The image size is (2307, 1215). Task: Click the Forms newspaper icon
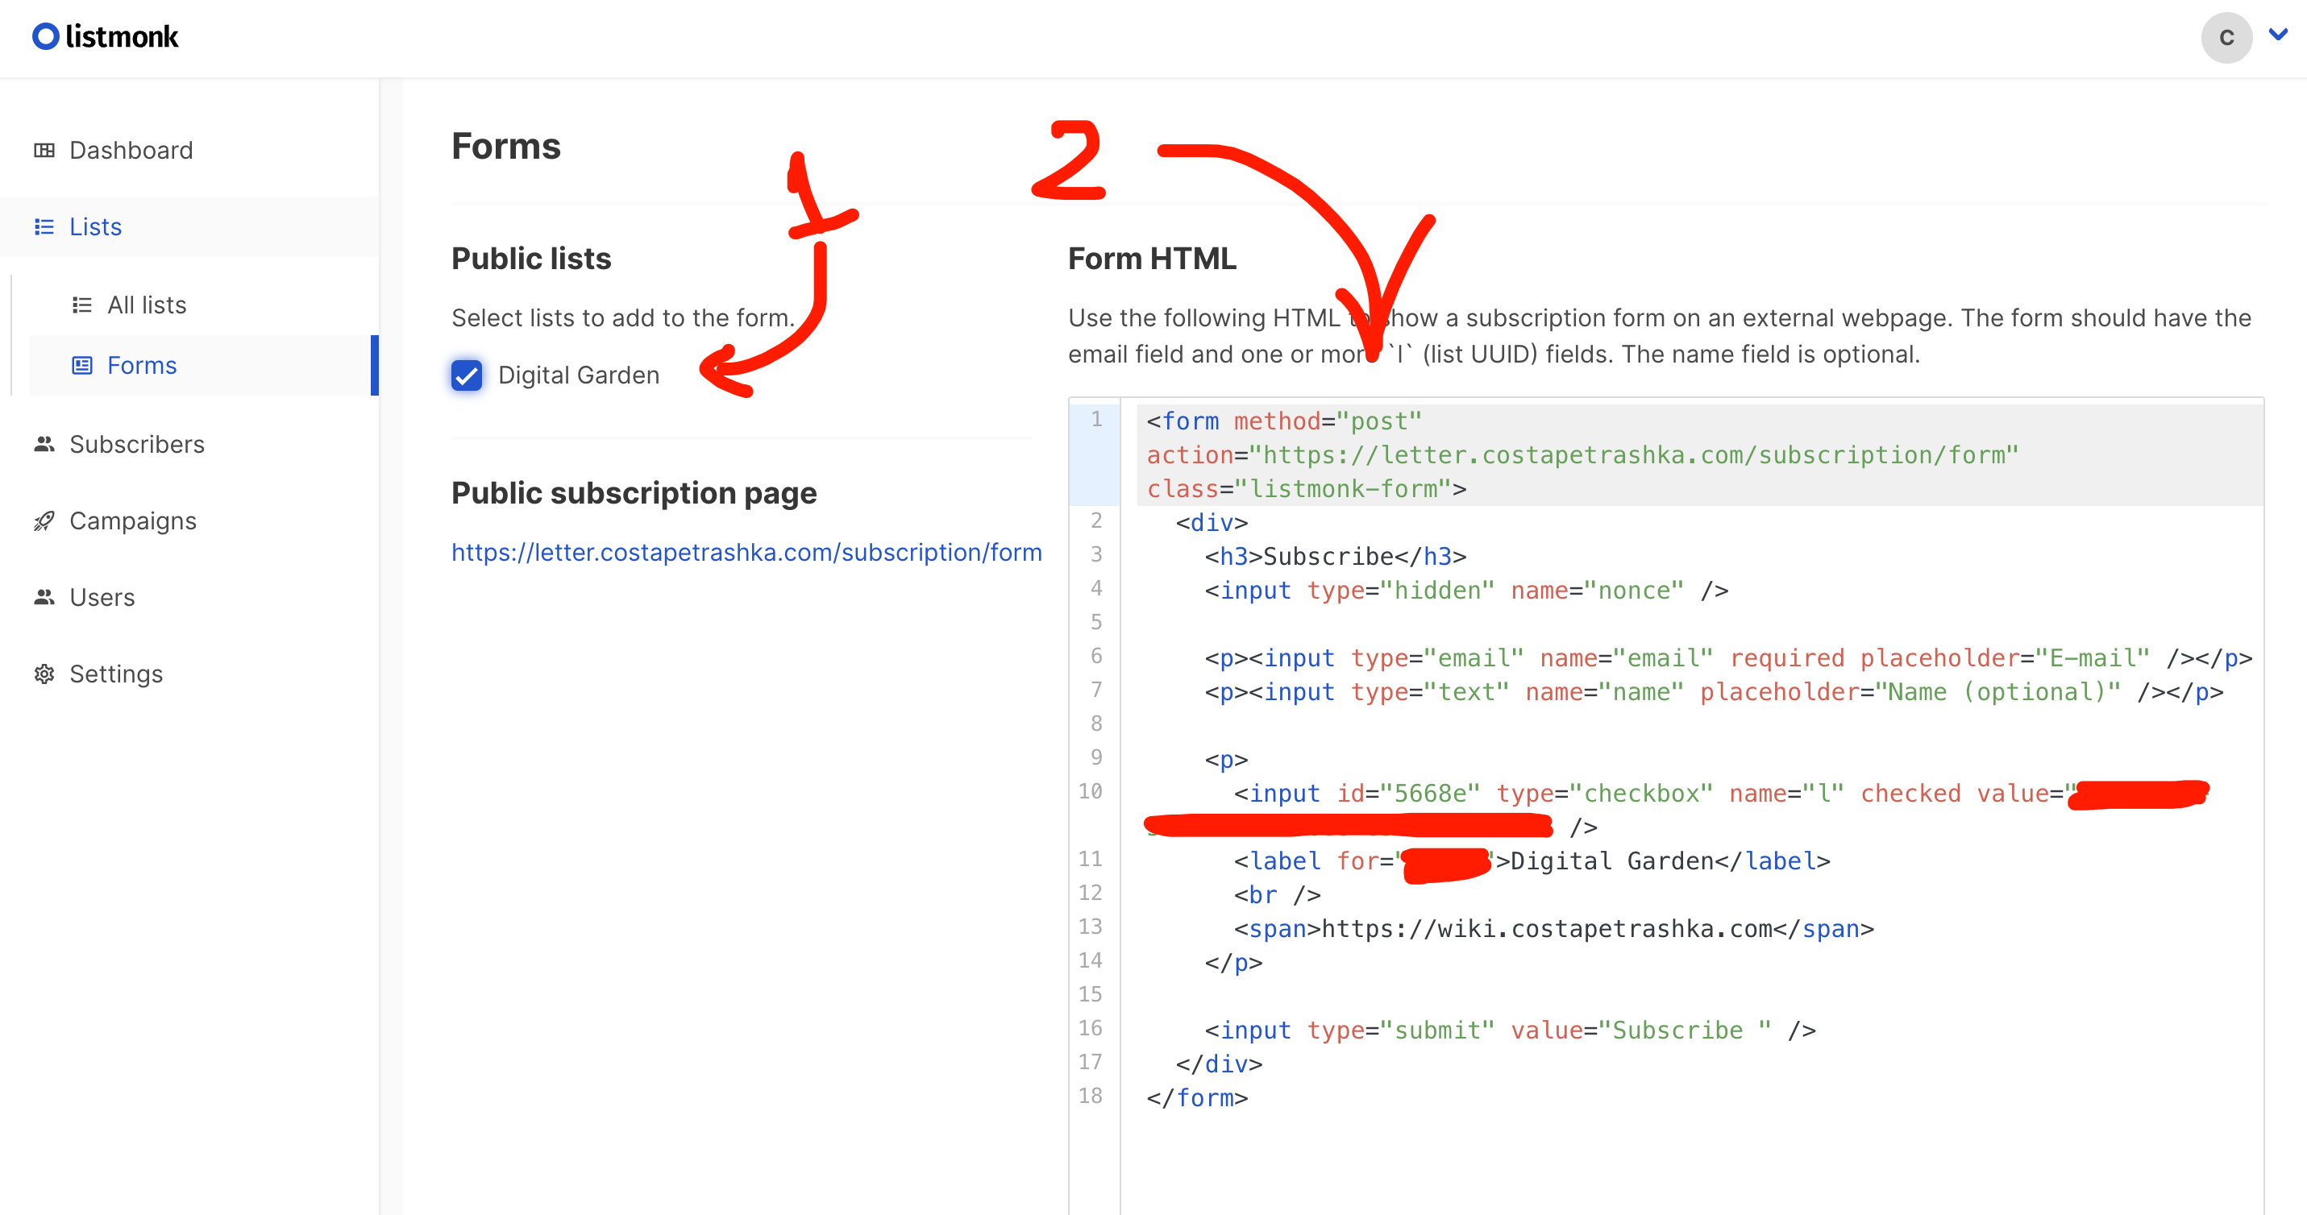[81, 365]
